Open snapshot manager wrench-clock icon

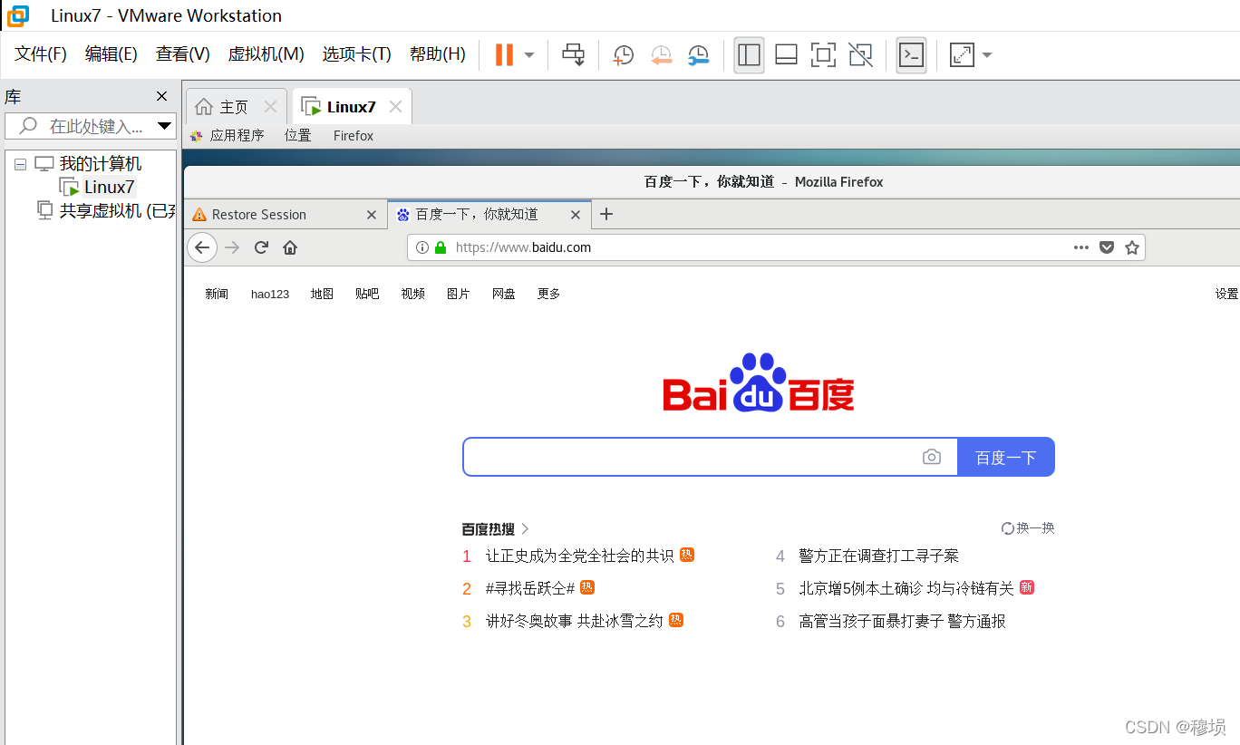[x=698, y=55]
